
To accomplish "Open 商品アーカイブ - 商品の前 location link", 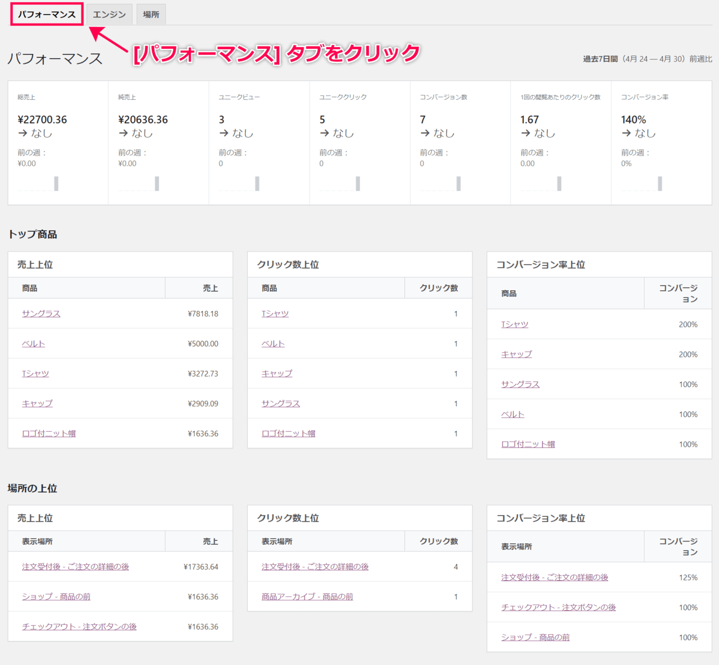I will [x=307, y=597].
